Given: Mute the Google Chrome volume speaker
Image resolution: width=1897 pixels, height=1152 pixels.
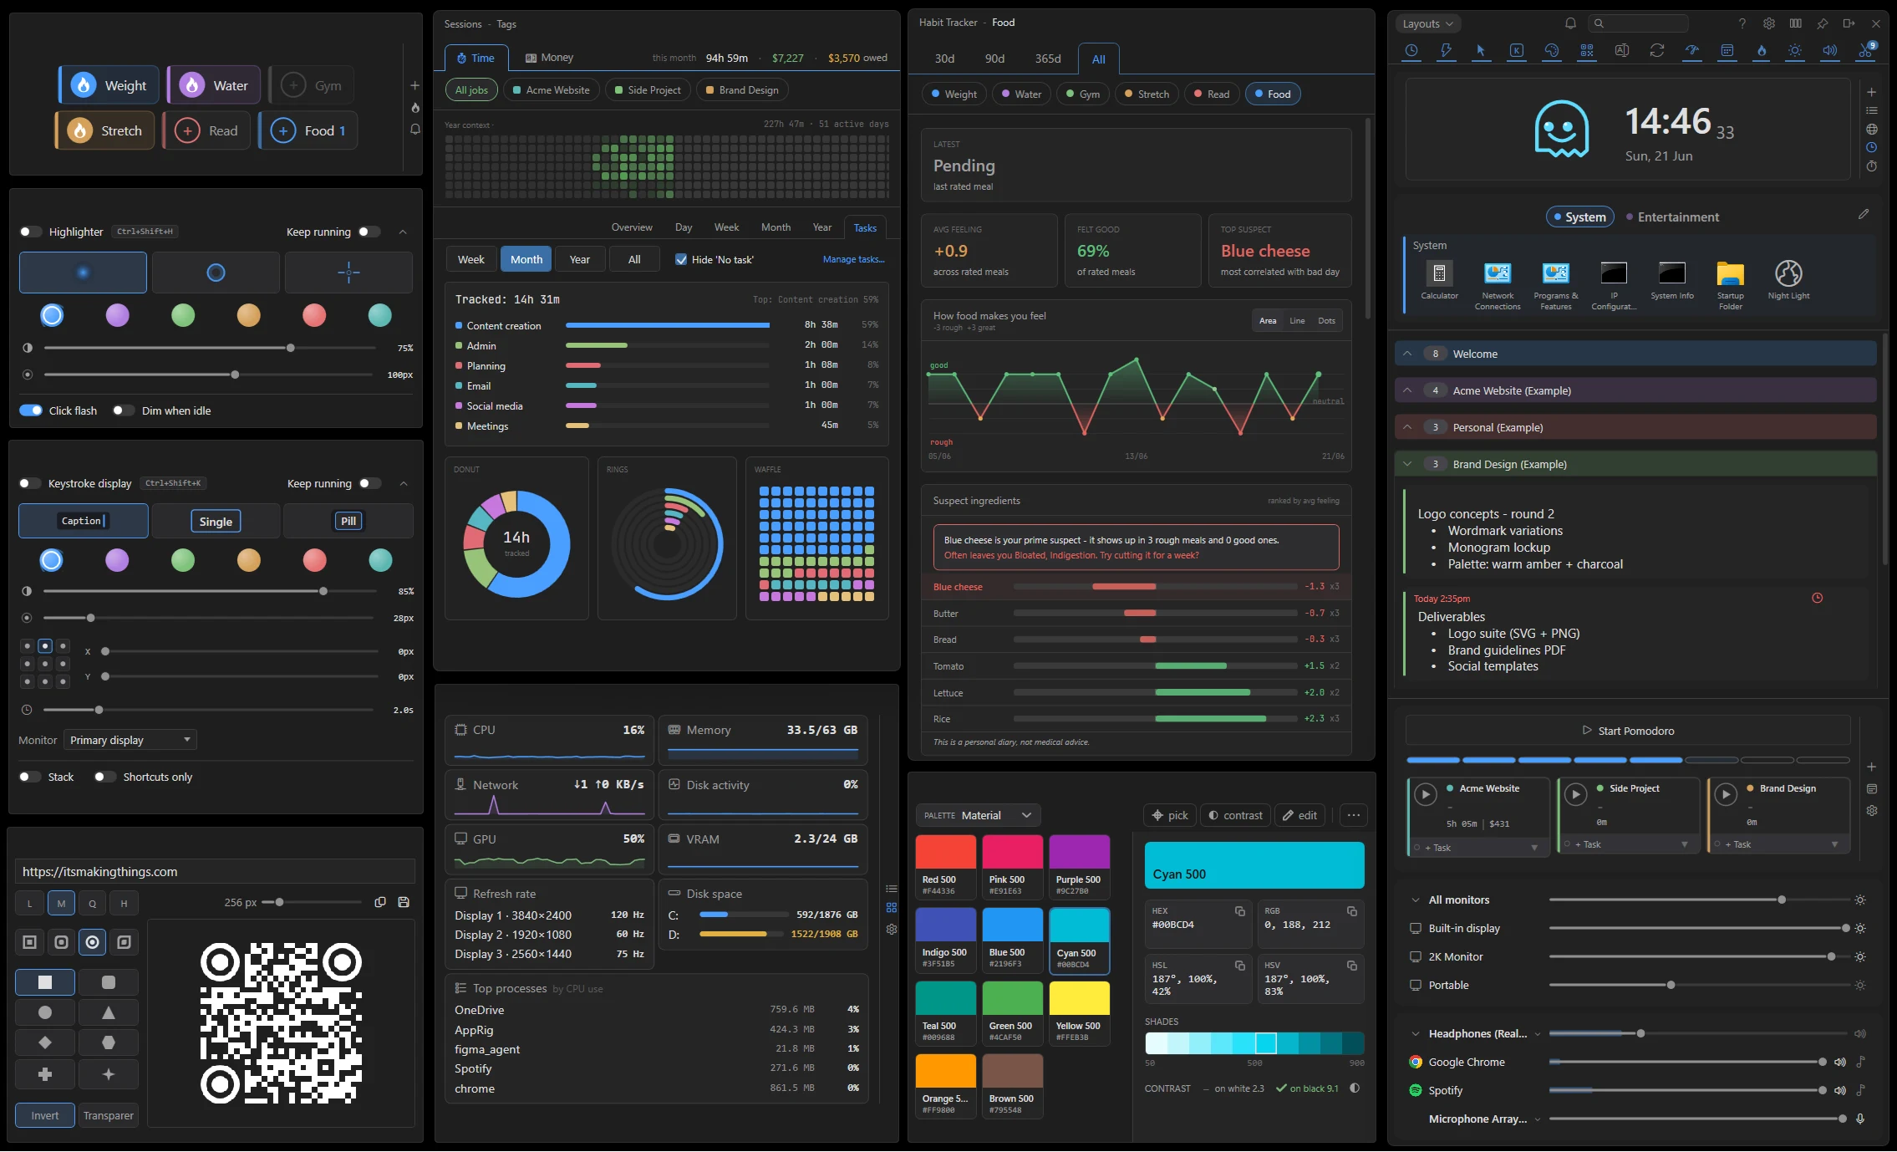Looking at the screenshot, I should 1839,1062.
